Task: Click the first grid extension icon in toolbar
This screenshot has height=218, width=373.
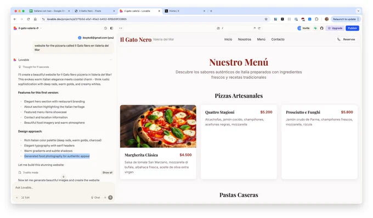Action: pyautogui.click(x=275, y=19)
